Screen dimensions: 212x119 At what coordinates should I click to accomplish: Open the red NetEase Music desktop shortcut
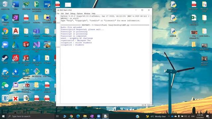coord(16,59)
